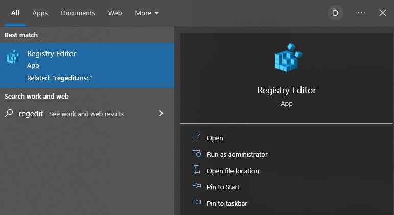
Task: Click the Open action icon
Action: tap(196, 137)
